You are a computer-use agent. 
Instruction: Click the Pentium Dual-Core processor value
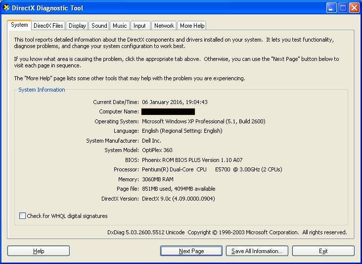tap(212, 169)
